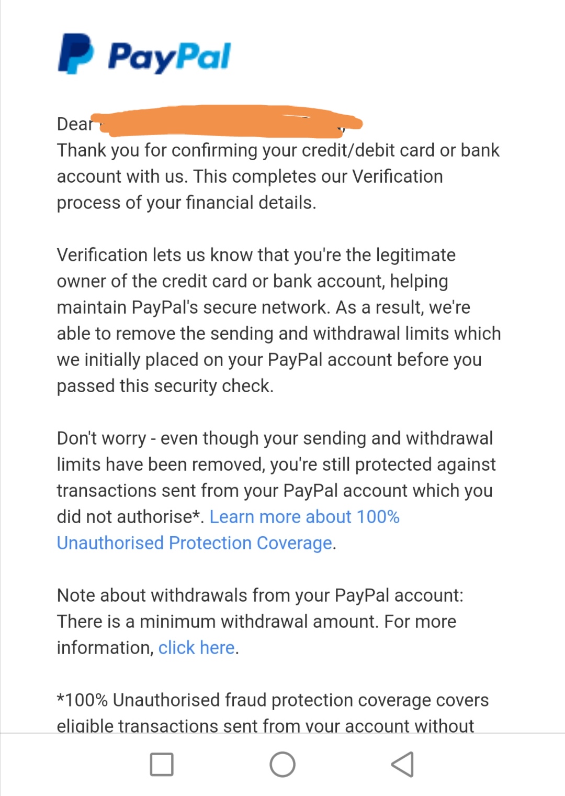The width and height of the screenshot is (565, 796).
Task: Tap the orange redacted recipient name
Action: coord(227,120)
